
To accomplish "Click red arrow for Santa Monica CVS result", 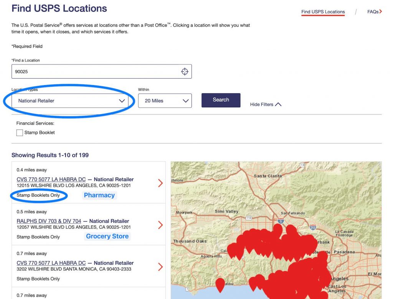I will tap(160, 267).
